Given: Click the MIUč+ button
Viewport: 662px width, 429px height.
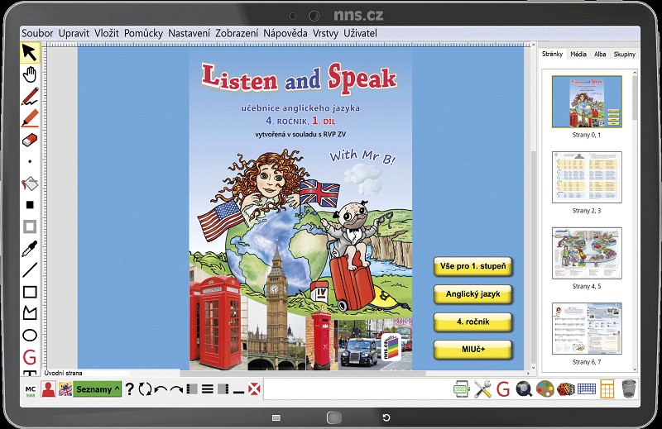Looking at the screenshot, I should (x=473, y=350).
